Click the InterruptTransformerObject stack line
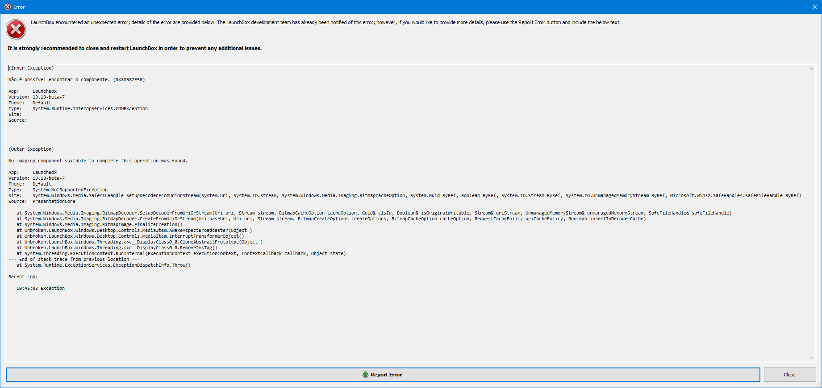The width and height of the screenshot is (822, 388). click(x=130, y=236)
